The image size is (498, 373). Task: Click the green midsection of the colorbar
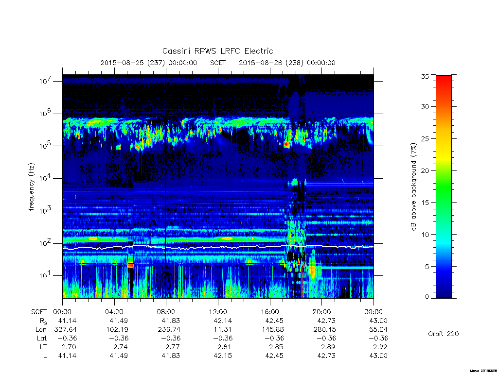pyautogui.click(x=444, y=187)
